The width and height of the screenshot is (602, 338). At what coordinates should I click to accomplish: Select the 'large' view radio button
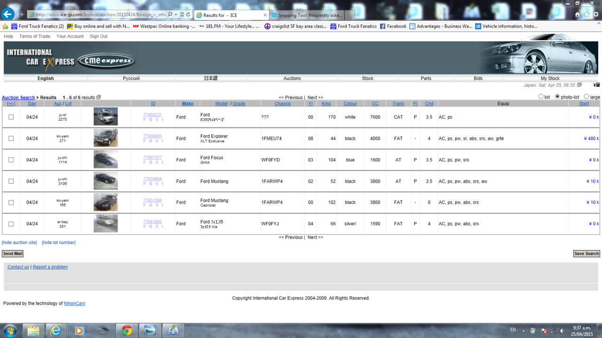coord(586,97)
